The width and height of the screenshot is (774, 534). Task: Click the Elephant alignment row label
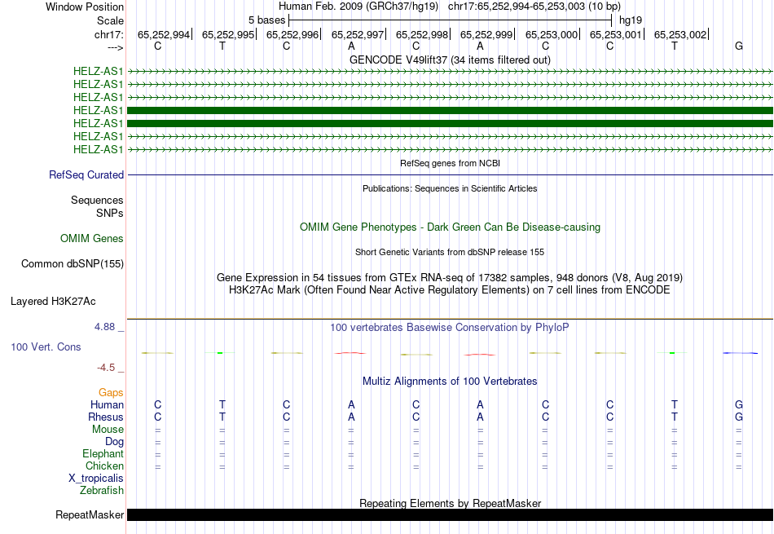(103, 454)
